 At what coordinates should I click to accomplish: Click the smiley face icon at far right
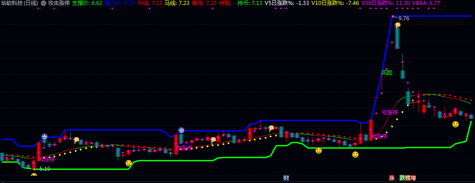(x=456, y=124)
